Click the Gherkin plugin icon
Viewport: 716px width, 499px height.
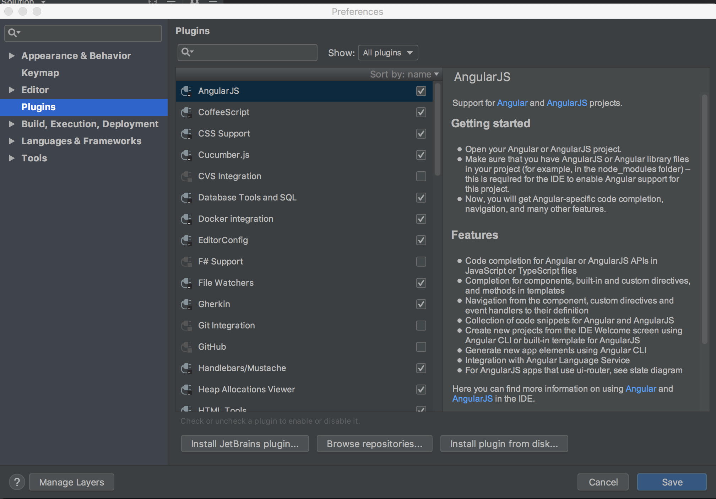coord(186,304)
